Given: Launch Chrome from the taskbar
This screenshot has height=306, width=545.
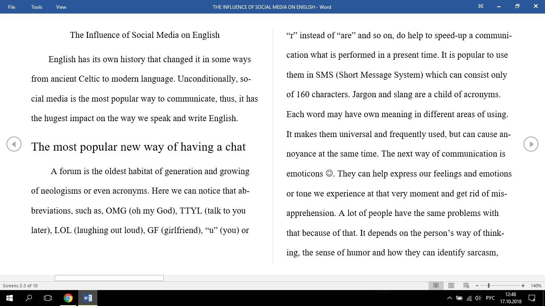Looking at the screenshot, I should [x=68, y=298].
